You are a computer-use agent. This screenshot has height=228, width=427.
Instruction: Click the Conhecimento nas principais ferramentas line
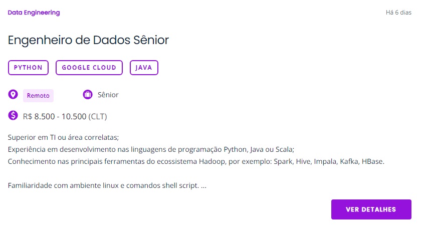(x=196, y=161)
